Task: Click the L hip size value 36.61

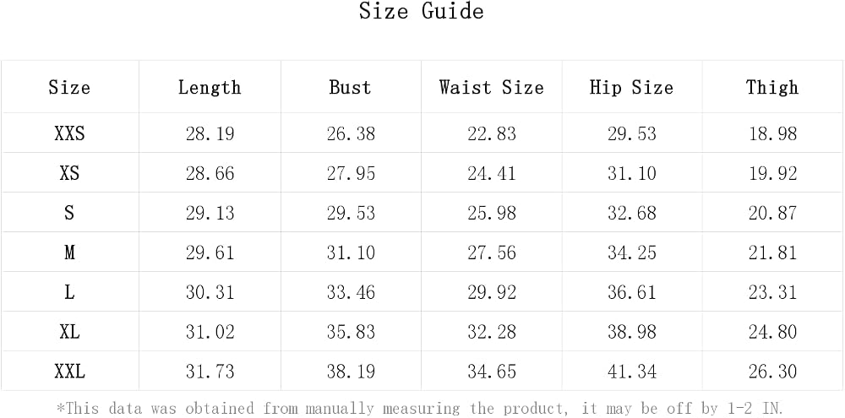Action: (632, 292)
